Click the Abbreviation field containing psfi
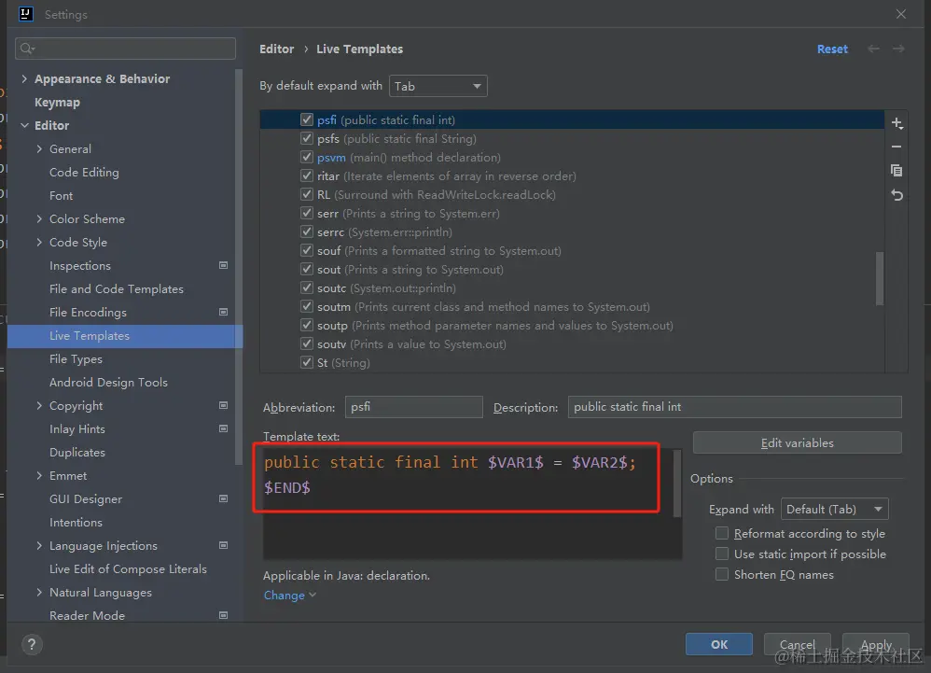 [x=414, y=407]
